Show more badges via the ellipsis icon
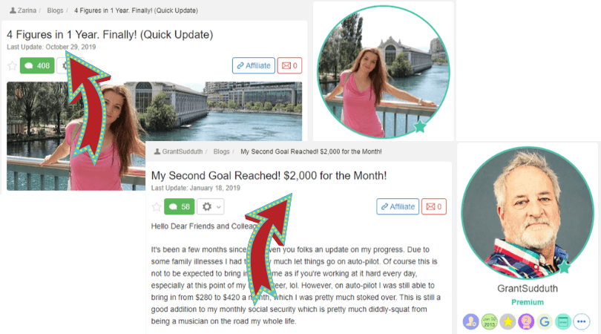Image resolution: width=601 pixels, height=334 pixels. (581, 321)
